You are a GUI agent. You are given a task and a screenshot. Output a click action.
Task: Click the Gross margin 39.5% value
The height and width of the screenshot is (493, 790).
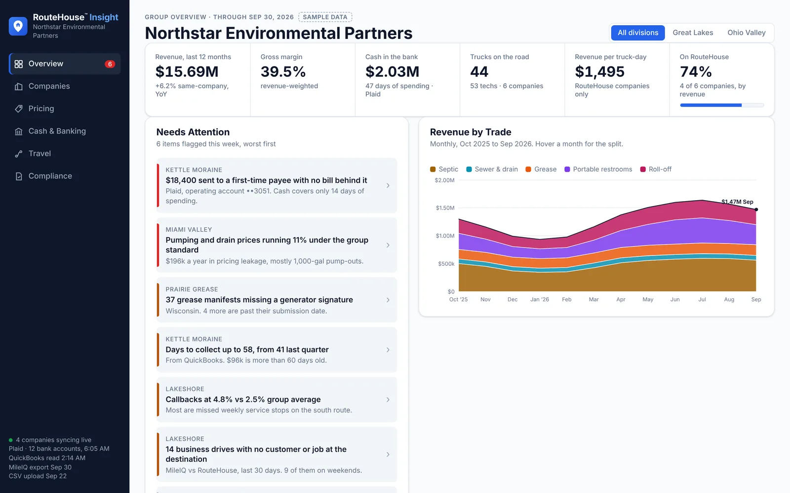pos(283,72)
